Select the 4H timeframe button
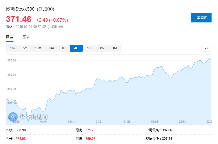Image resolution: width=218 pixels, height=144 pixels. pos(76,48)
